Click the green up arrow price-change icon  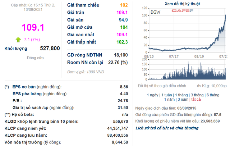[18, 39]
